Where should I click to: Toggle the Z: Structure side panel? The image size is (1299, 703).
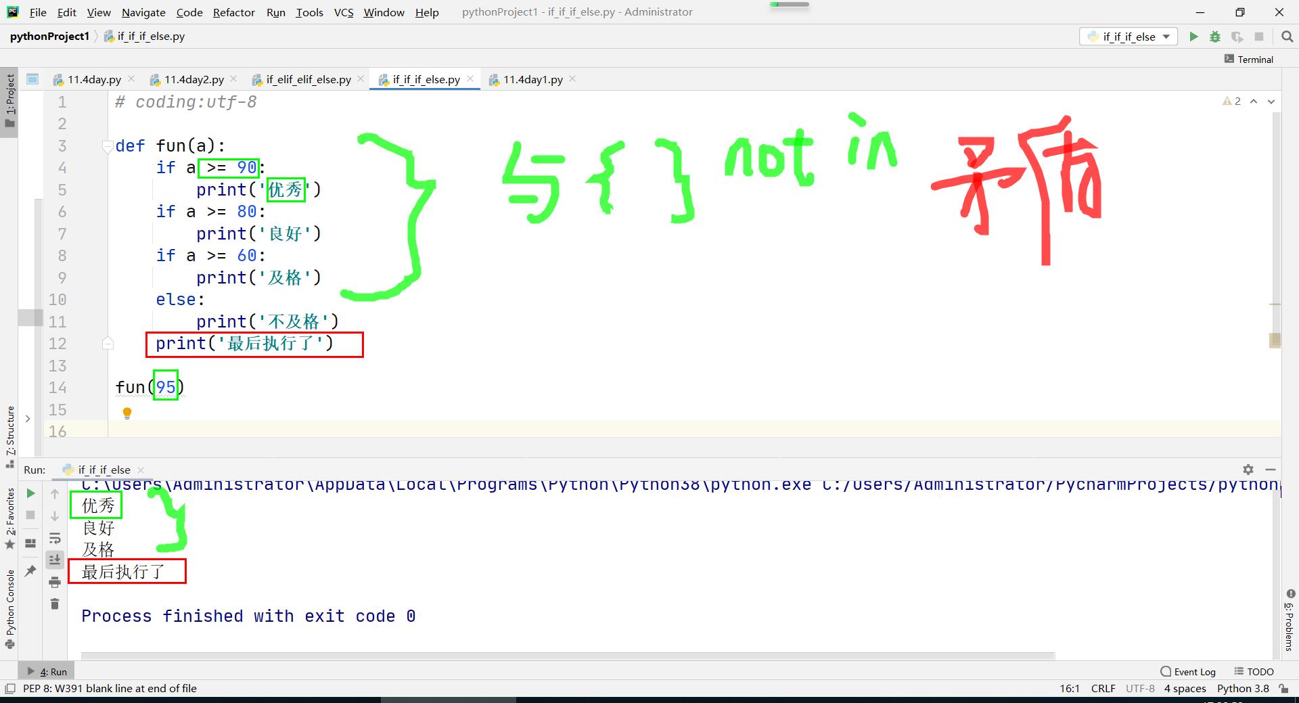pos(9,437)
